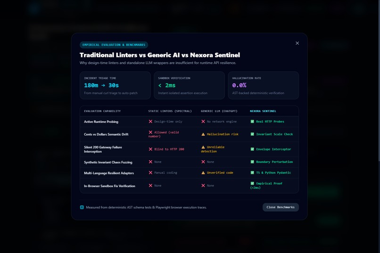Click the green check beside 'Invariant Scale Check'
The height and width of the screenshot is (253, 380).
pos(252,134)
